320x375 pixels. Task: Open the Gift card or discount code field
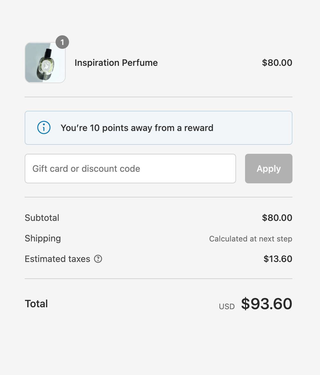click(130, 169)
